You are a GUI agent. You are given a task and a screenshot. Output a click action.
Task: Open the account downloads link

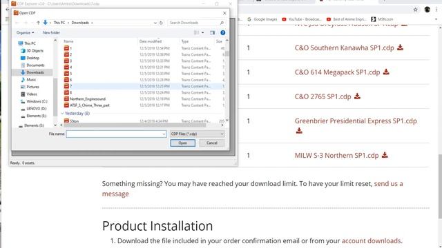pos(371,240)
